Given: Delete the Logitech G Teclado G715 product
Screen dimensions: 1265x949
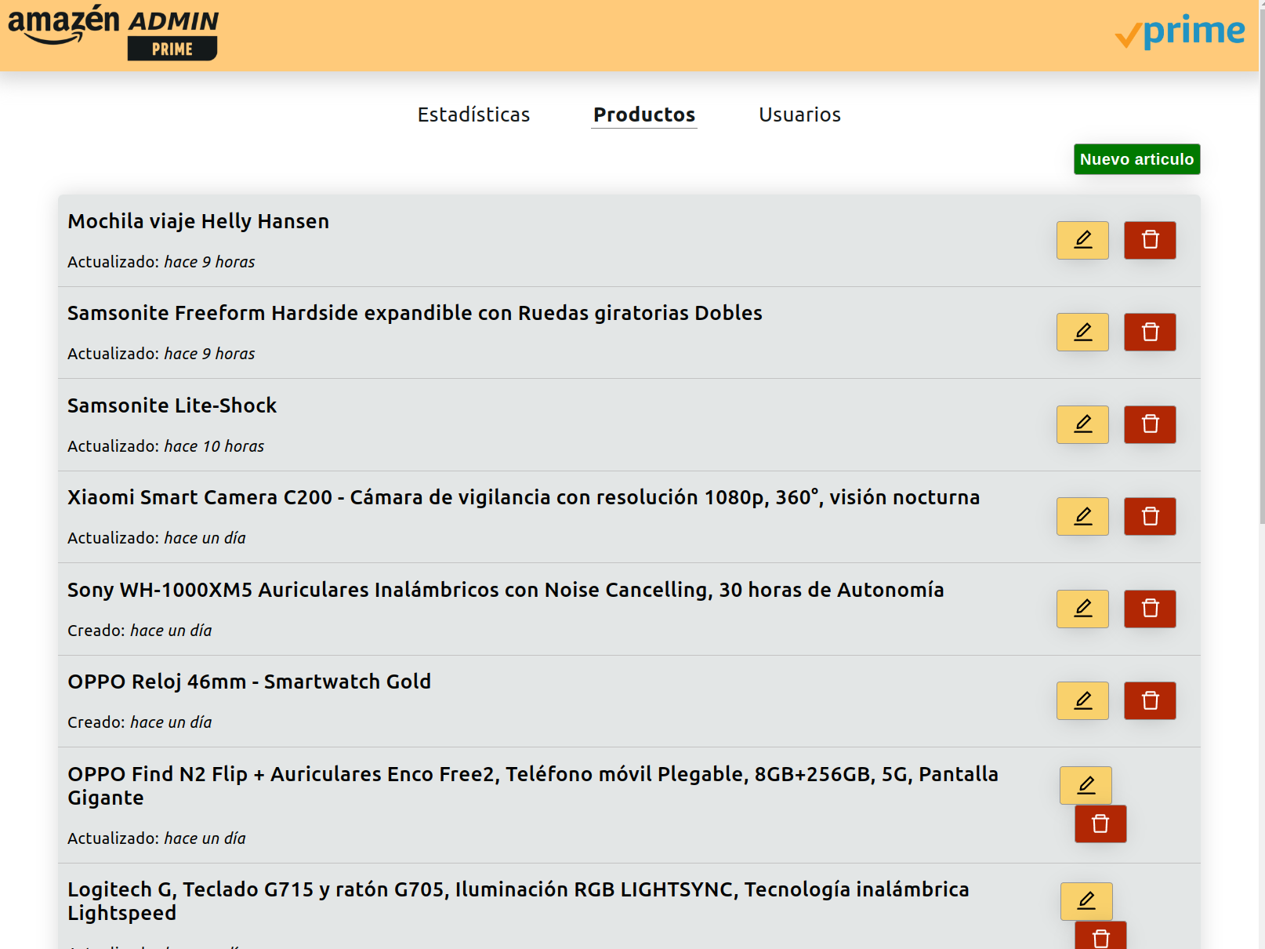Looking at the screenshot, I should click(1100, 936).
